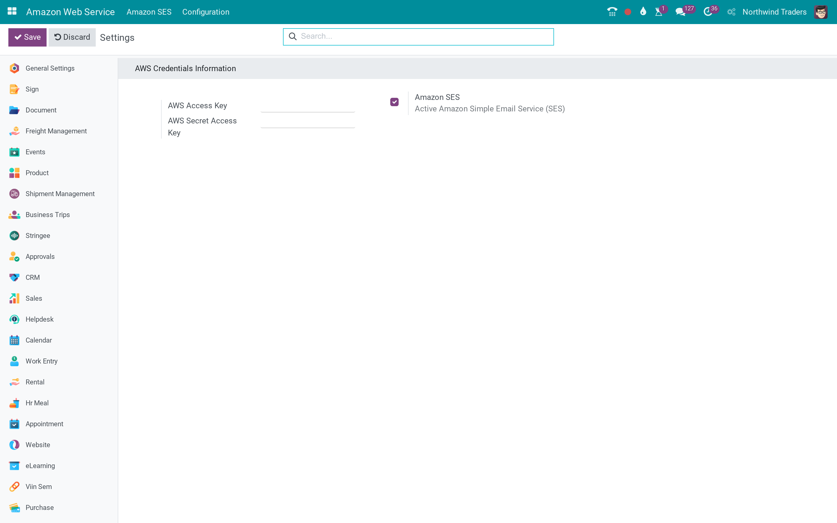837x523 pixels.
Task: Click the Calendar grid icon
Action: point(14,340)
